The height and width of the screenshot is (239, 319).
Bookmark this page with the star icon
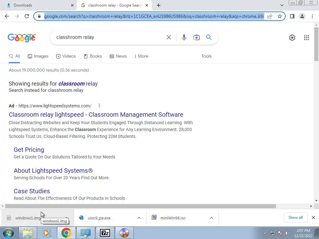click(x=280, y=16)
